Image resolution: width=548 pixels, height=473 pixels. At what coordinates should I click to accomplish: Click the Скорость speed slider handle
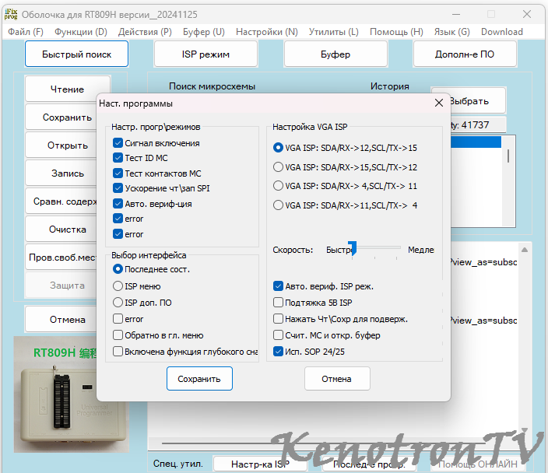353,248
